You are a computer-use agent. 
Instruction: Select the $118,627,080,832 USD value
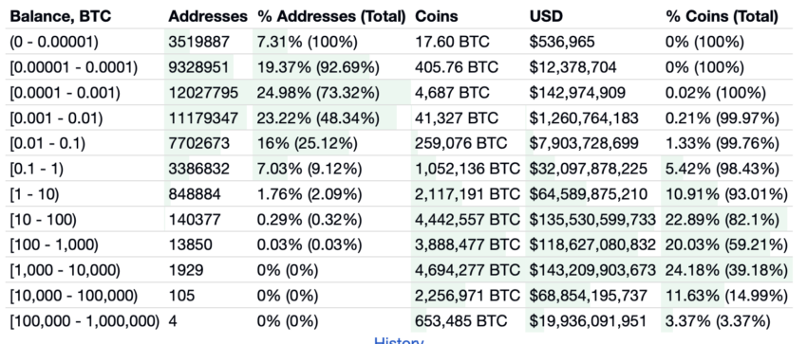click(x=592, y=244)
